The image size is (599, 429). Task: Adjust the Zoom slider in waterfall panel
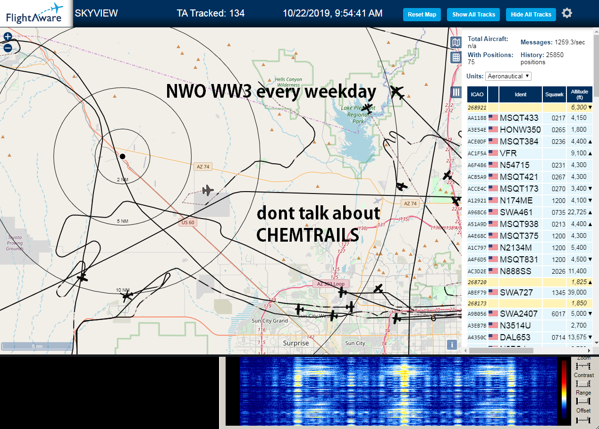coord(583,366)
